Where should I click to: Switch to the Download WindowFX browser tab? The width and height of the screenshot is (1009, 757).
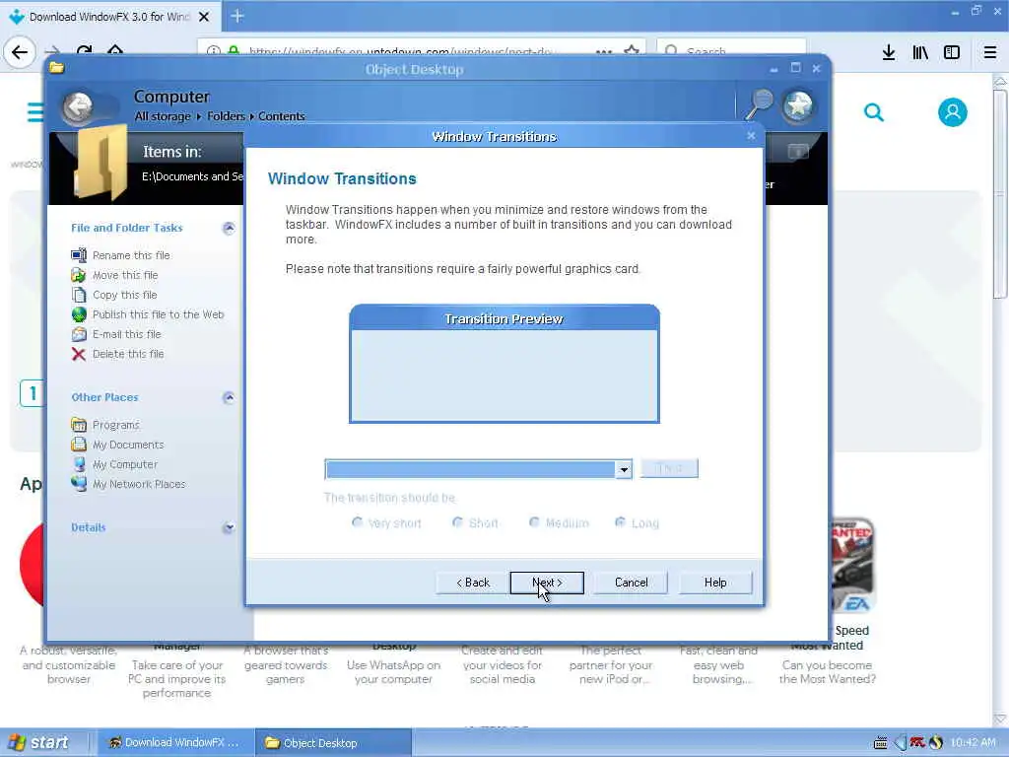[111, 17]
